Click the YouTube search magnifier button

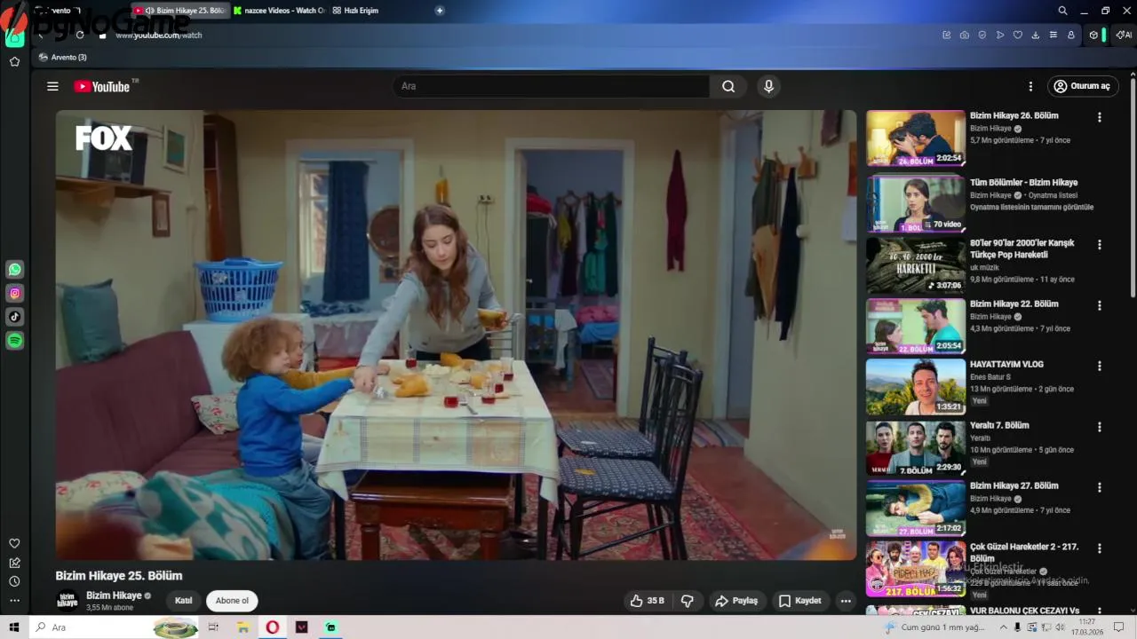pos(728,86)
